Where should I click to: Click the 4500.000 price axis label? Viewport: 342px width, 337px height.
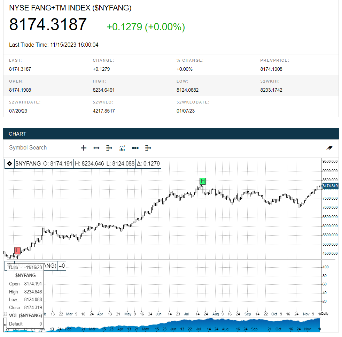tap(330, 253)
